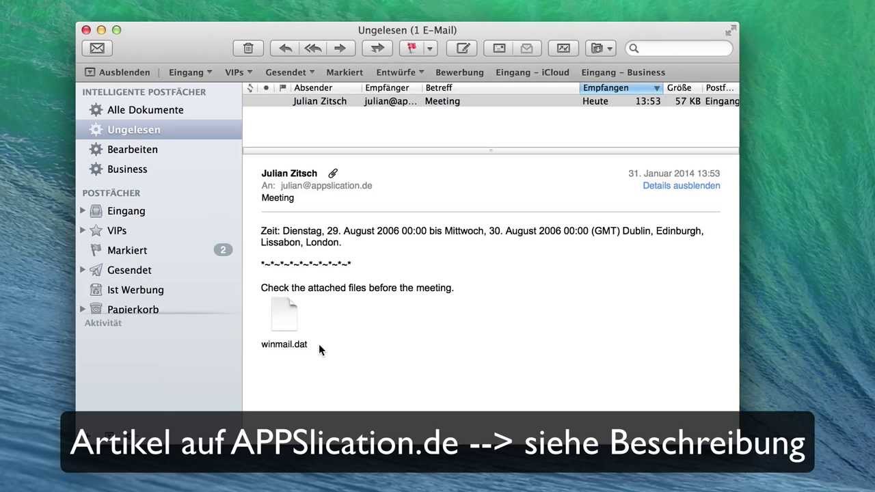This screenshot has height=492, width=875.
Task: Open the Entwürfe favorites dropdown
Action: [400, 72]
